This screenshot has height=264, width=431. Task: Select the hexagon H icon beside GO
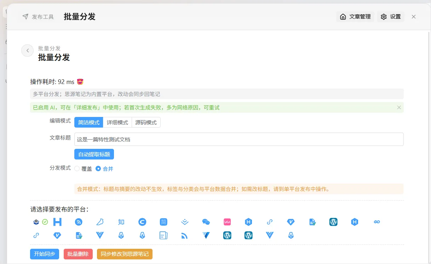click(355, 222)
